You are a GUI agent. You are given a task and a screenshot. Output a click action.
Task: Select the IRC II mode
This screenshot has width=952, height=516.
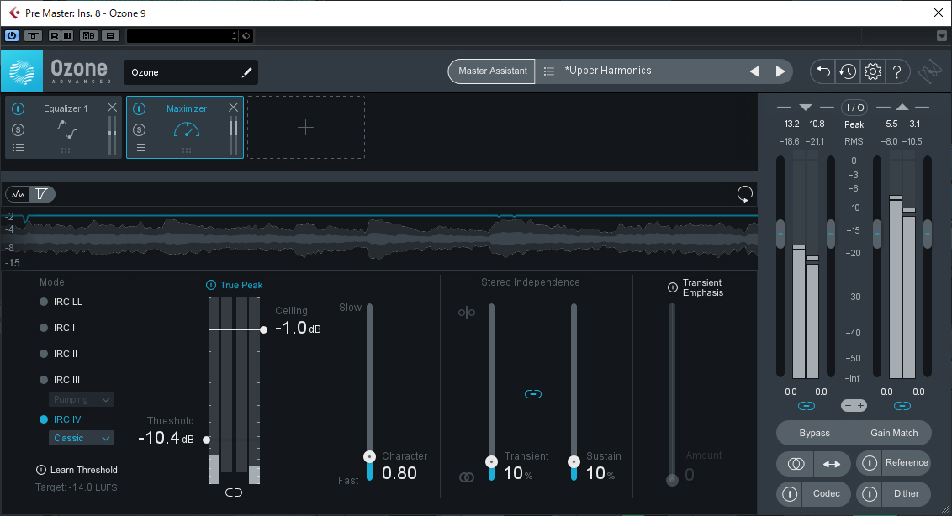pos(58,354)
